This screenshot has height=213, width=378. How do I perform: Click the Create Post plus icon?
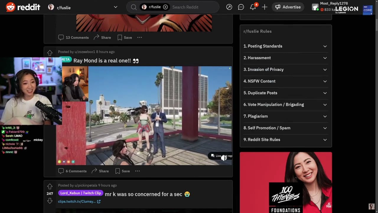tap(265, 7)
